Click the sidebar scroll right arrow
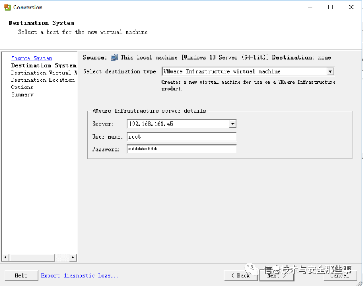Image resolution: width=363 pixels, height=286 pixels. point(72,257)
